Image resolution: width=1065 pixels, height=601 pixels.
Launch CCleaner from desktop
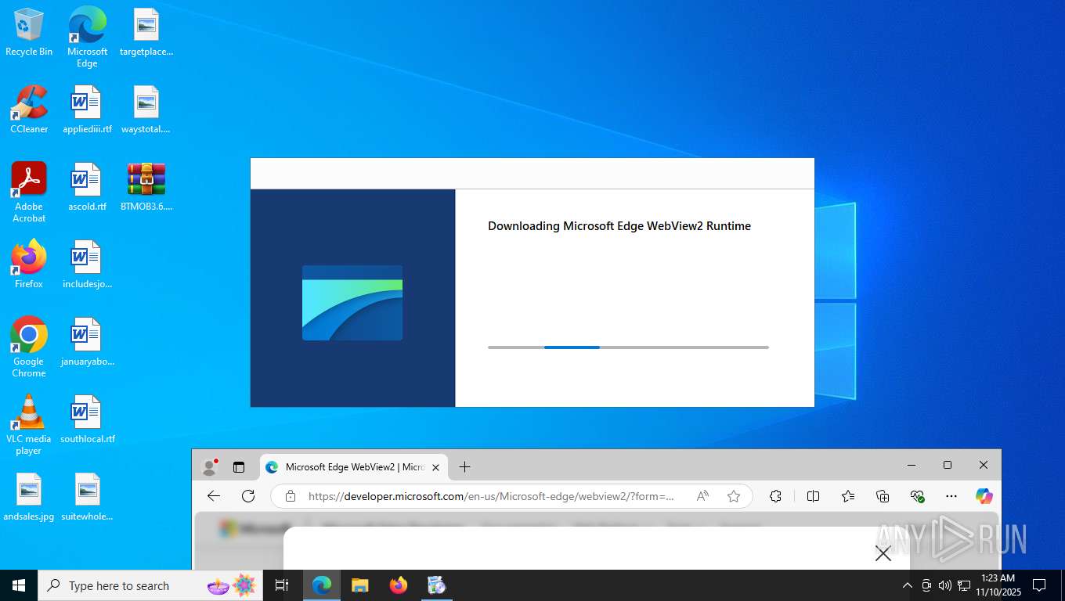pos(29,110)
